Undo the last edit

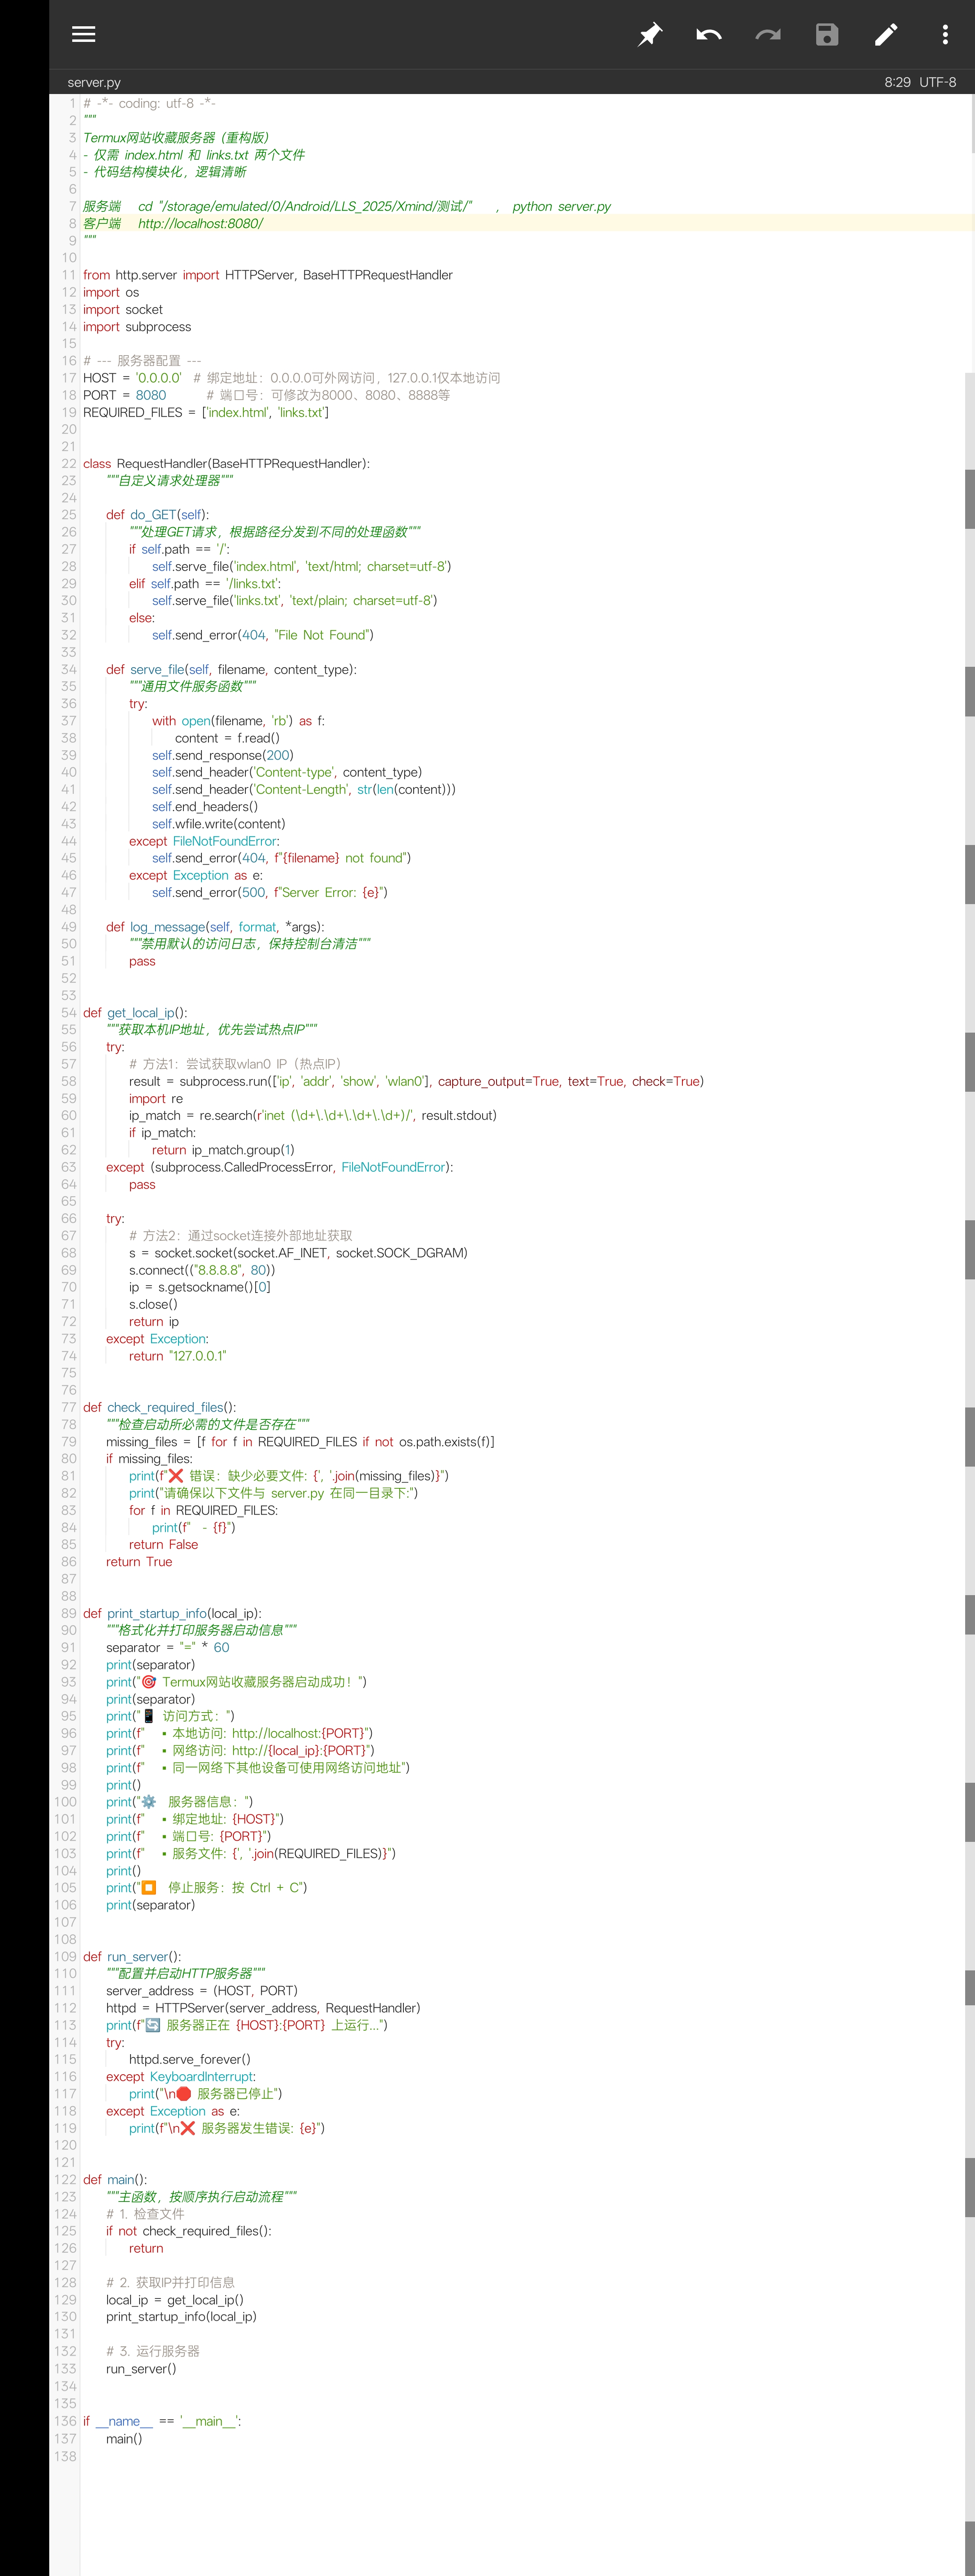point(708,35)
